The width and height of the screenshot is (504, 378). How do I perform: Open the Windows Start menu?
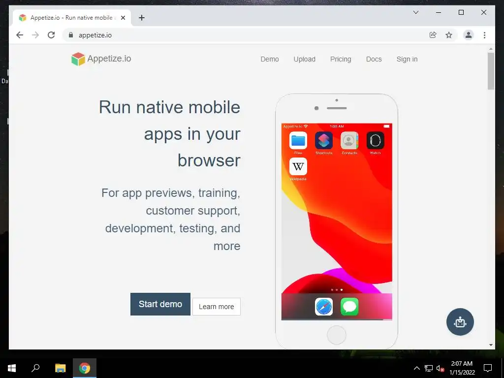(12, 368)
